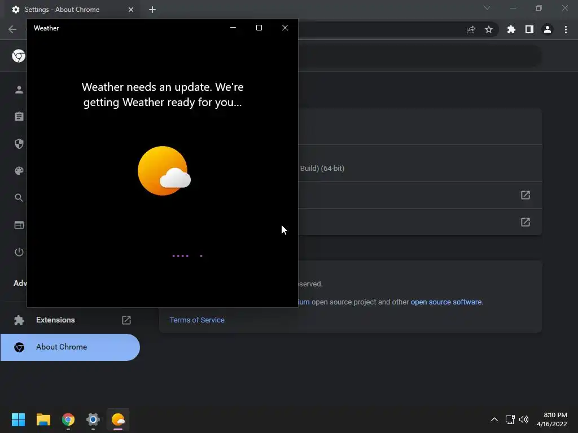Switch to Chrome via taskbar icon
578x433 pixels.
(68, 419)
